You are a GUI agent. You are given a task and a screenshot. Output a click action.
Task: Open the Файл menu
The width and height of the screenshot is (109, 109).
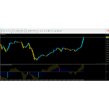pos(3,29)
